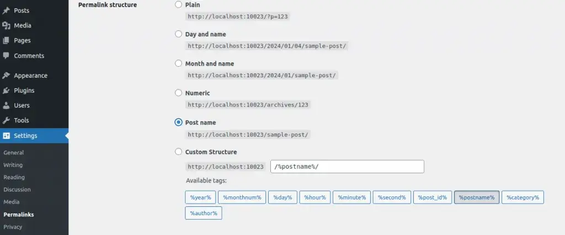This screenshot has height=235, width=565.
Task: Click the http://localhost:10023 prefix beside custom field
Action: [226, 167]
